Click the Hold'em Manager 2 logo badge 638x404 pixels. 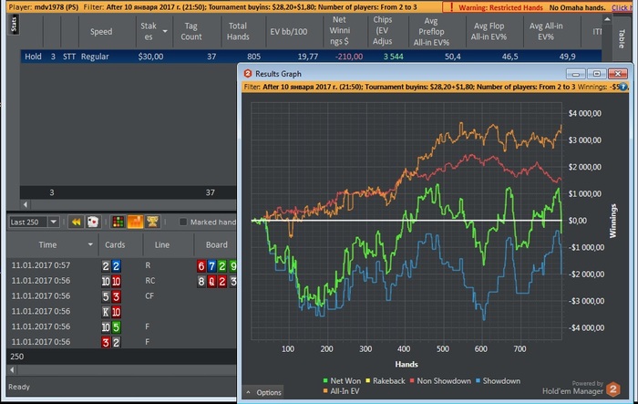613,389
